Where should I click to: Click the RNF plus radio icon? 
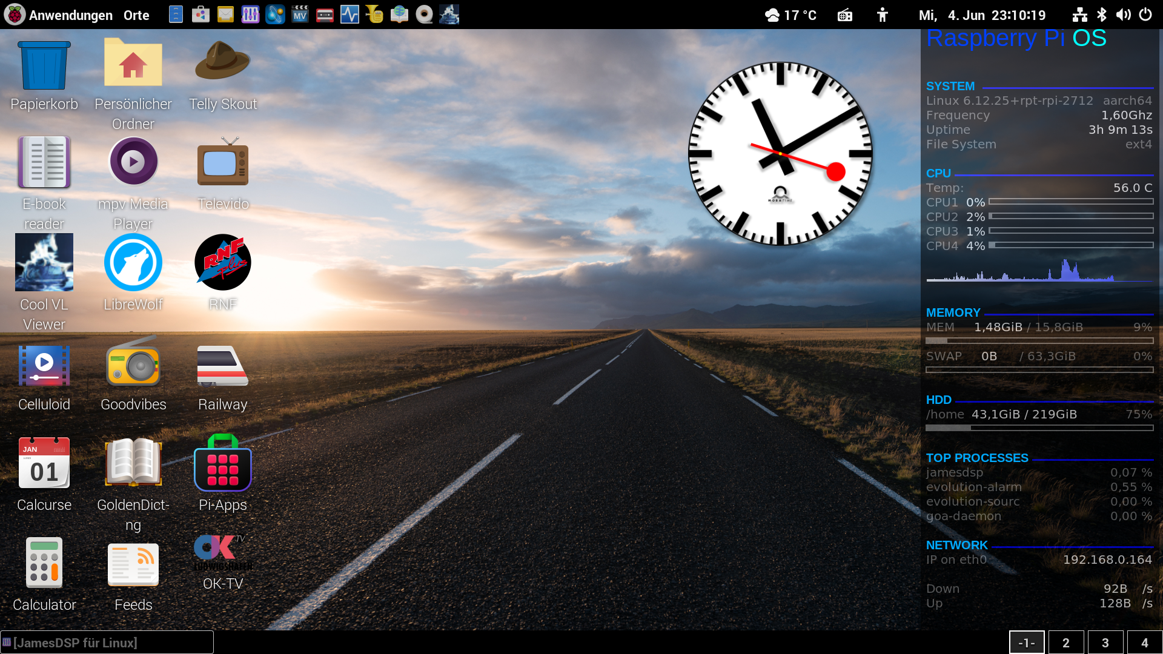point(222,263)
